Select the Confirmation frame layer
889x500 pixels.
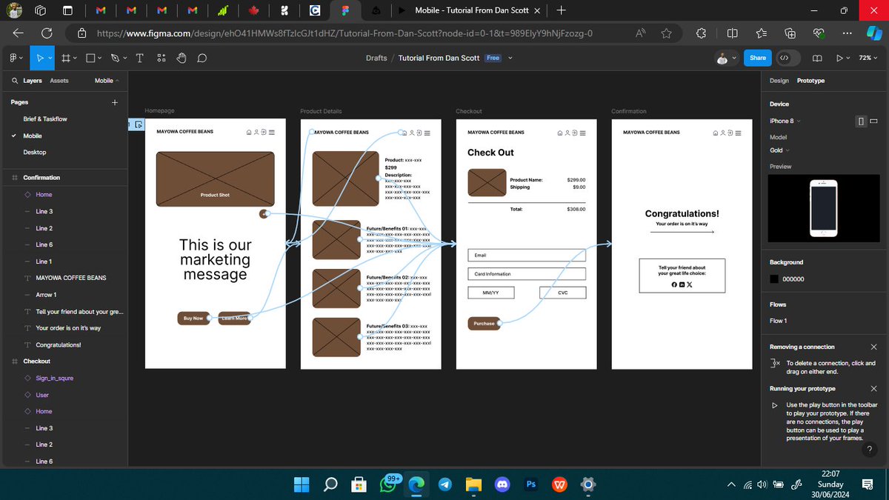(x=41, y=178)
